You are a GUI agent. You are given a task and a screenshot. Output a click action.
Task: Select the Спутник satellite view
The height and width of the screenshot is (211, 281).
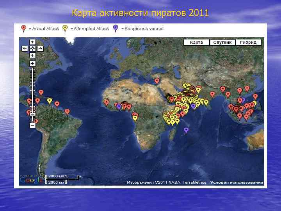coord(222,42)
